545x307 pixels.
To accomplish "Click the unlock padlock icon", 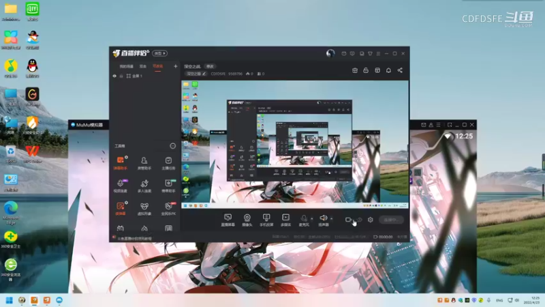I will [x=366, y=70].
